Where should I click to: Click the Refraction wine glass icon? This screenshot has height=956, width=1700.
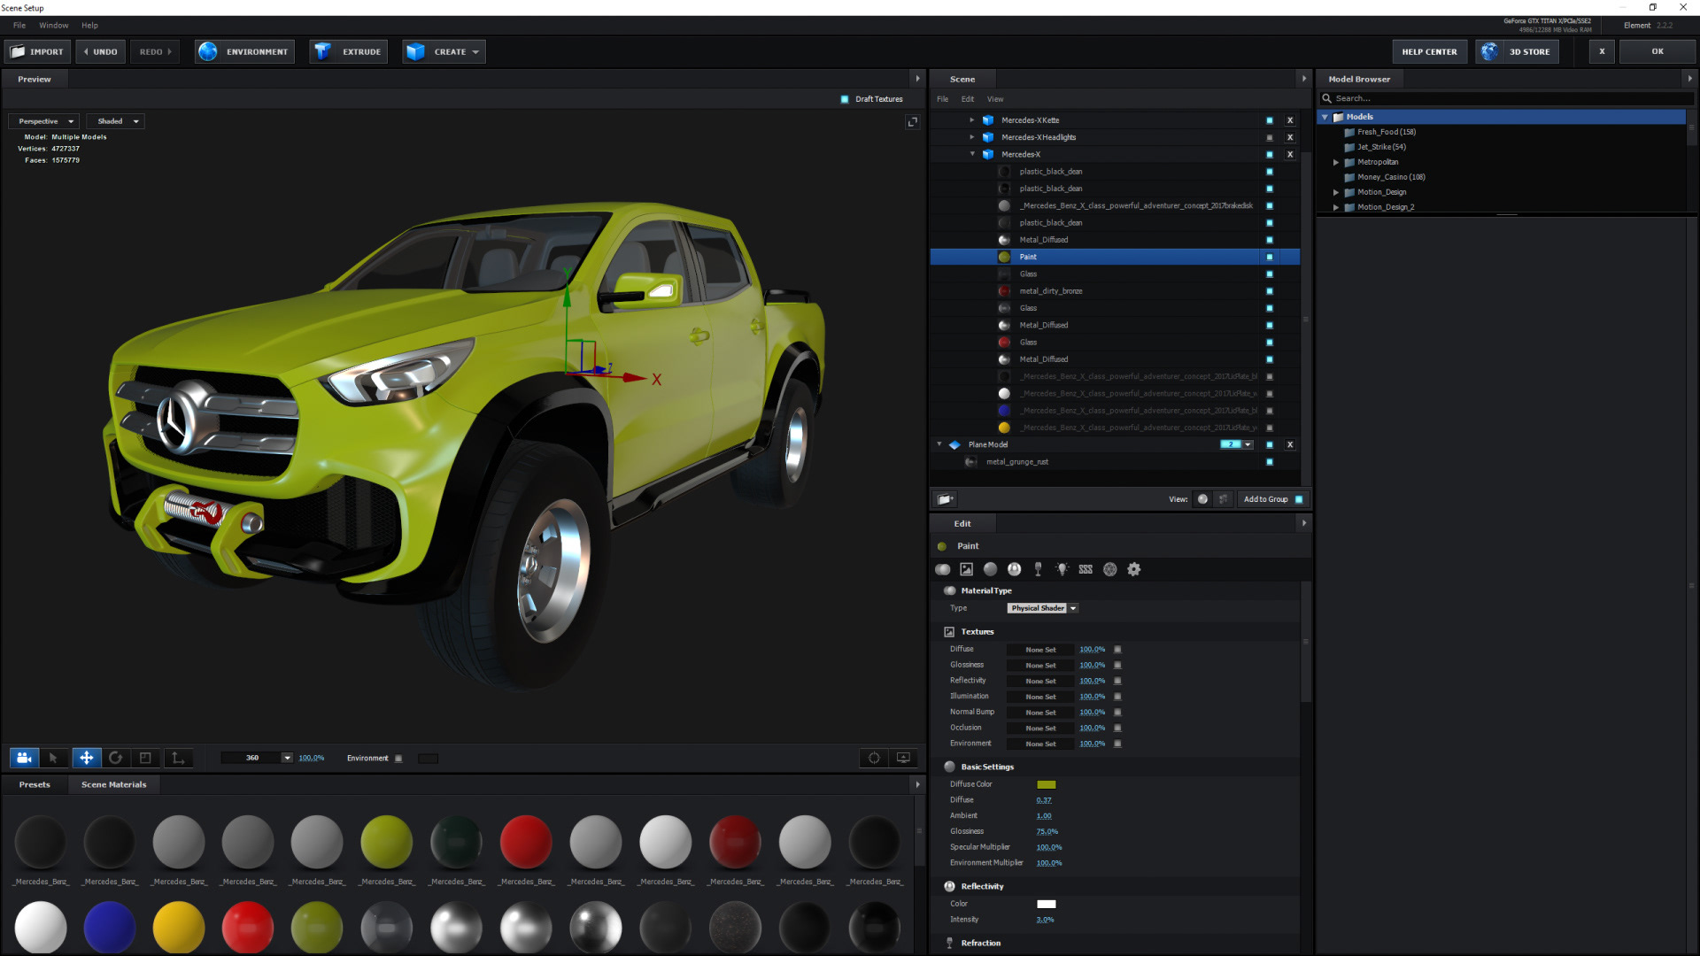pos(1038,569)
